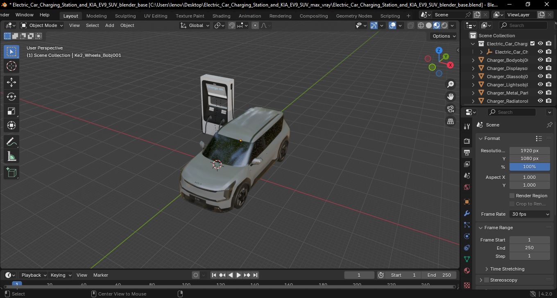Toggle snapping magnet

(231, 25)
